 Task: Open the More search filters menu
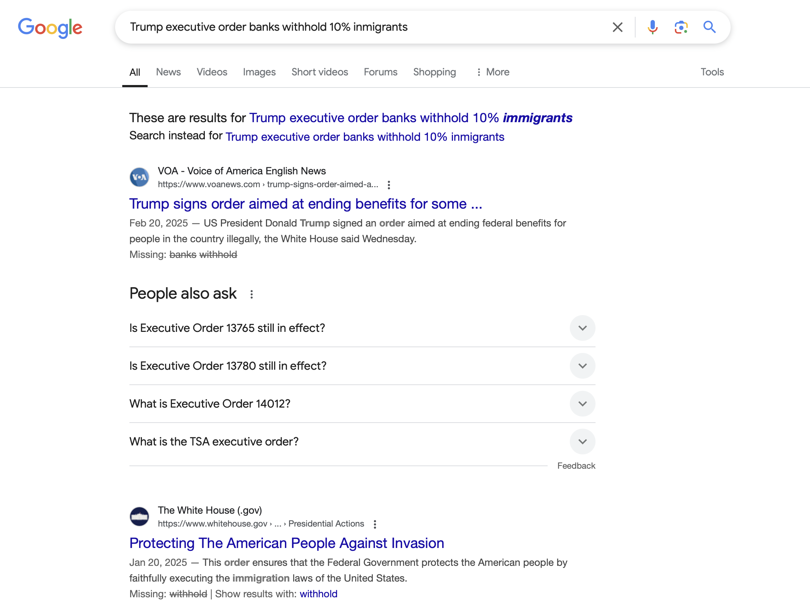[x=493, y=72]
